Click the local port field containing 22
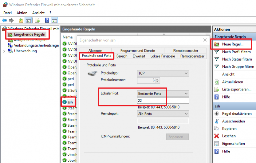Image resolution: width=256 pixels, height=163 pixels. pos(163,100)
